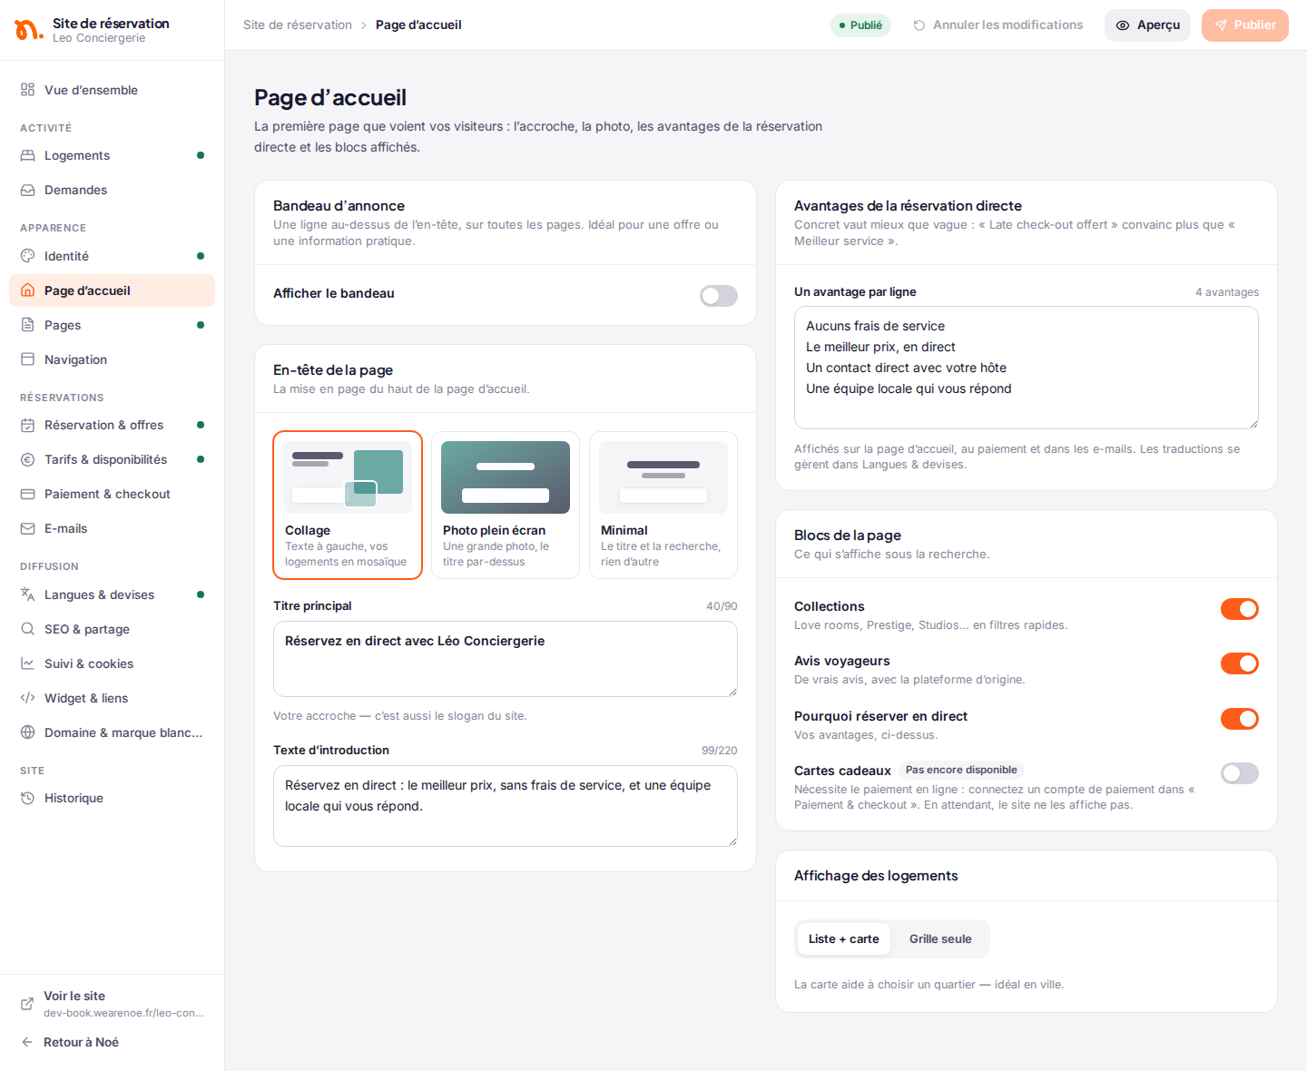Click Annuler les modifications
1307x1071 pixels.
coord(997,25)
